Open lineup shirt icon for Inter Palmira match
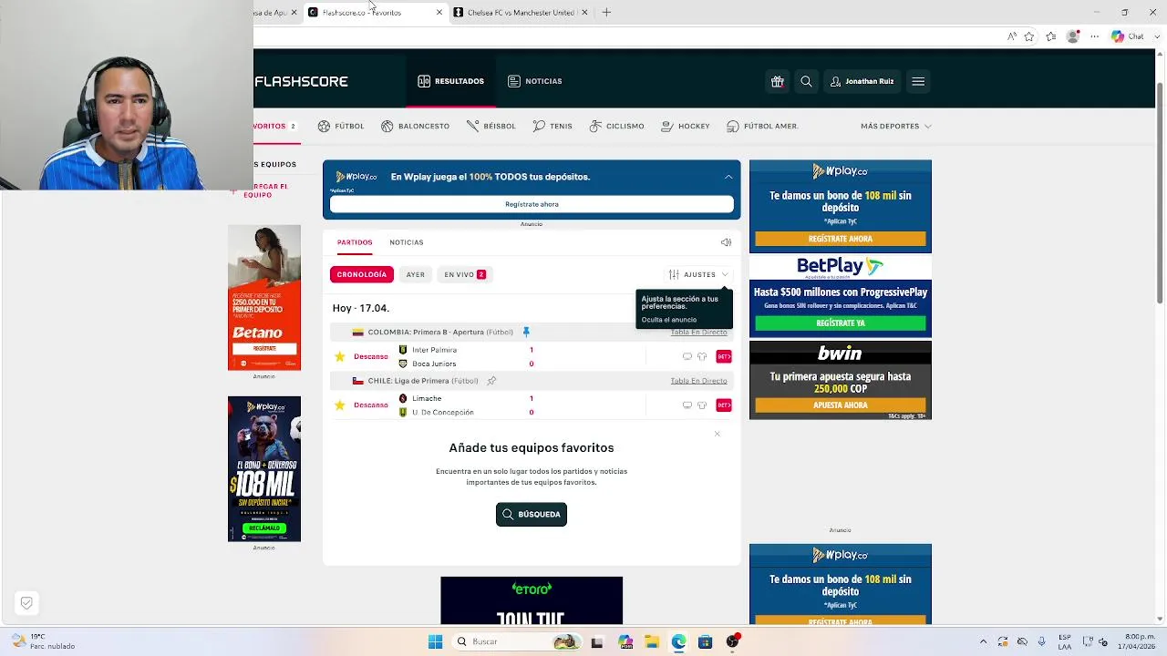 [702, 356]
